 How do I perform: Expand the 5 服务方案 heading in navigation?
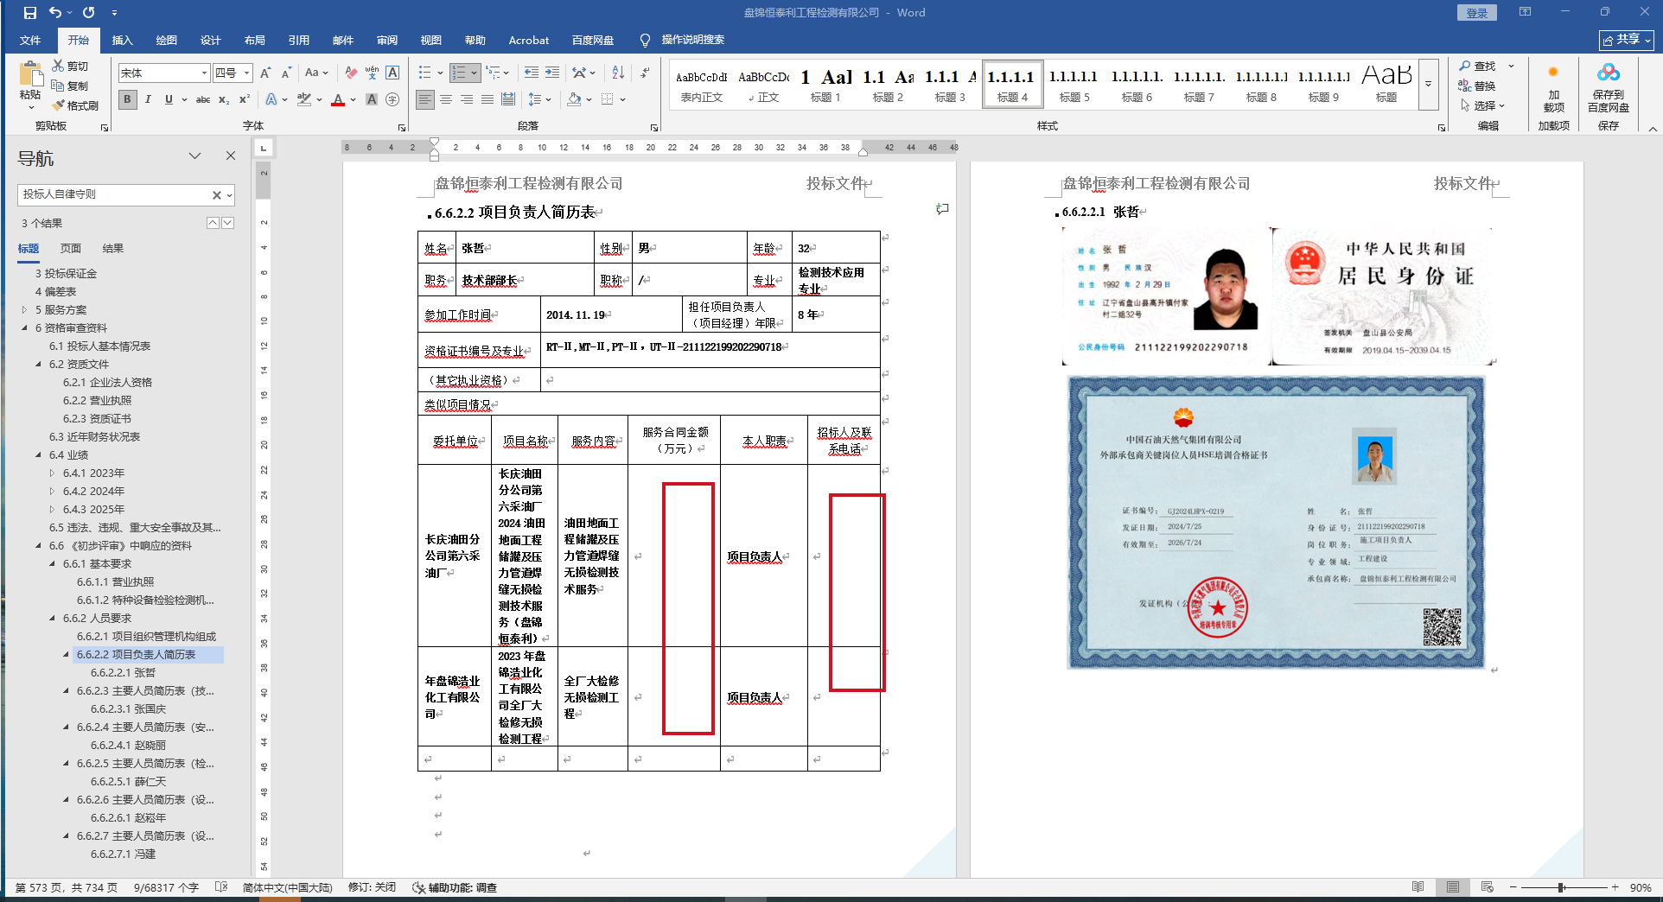(24, 309)
